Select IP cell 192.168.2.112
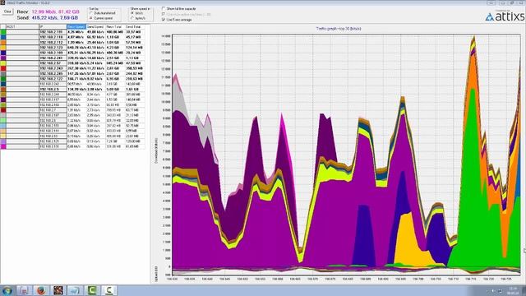Image resolution: width=526 pixels, height=296 pixels. pos(53,42)
